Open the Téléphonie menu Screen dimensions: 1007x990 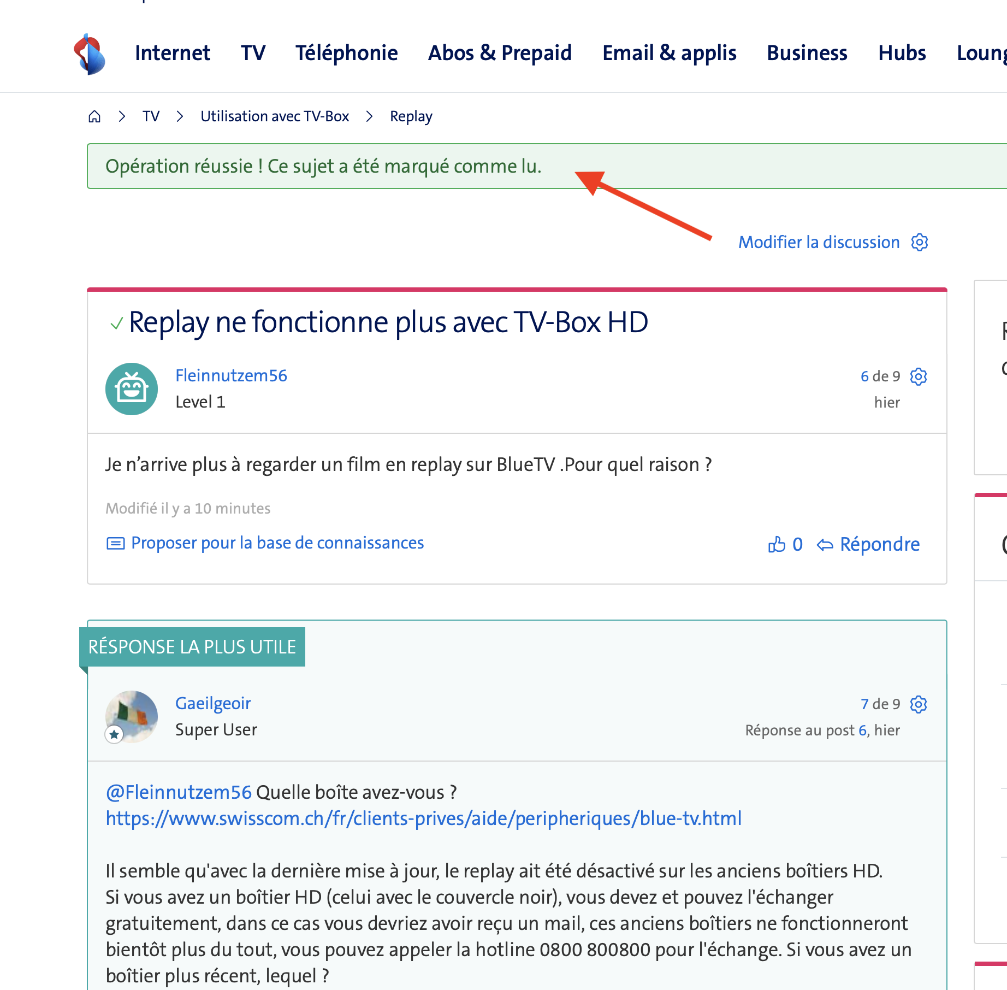pyautogui.click(x=346, y=53)
